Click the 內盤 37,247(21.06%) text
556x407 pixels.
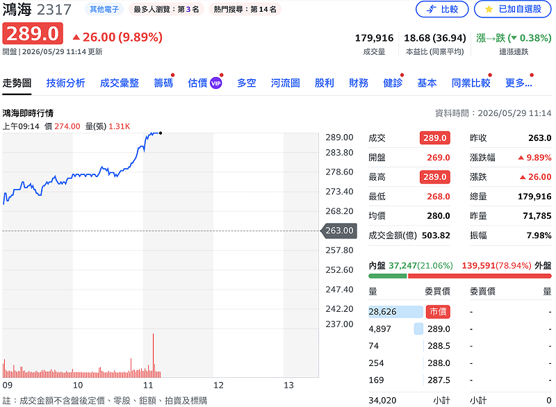[x=411, y=266]
